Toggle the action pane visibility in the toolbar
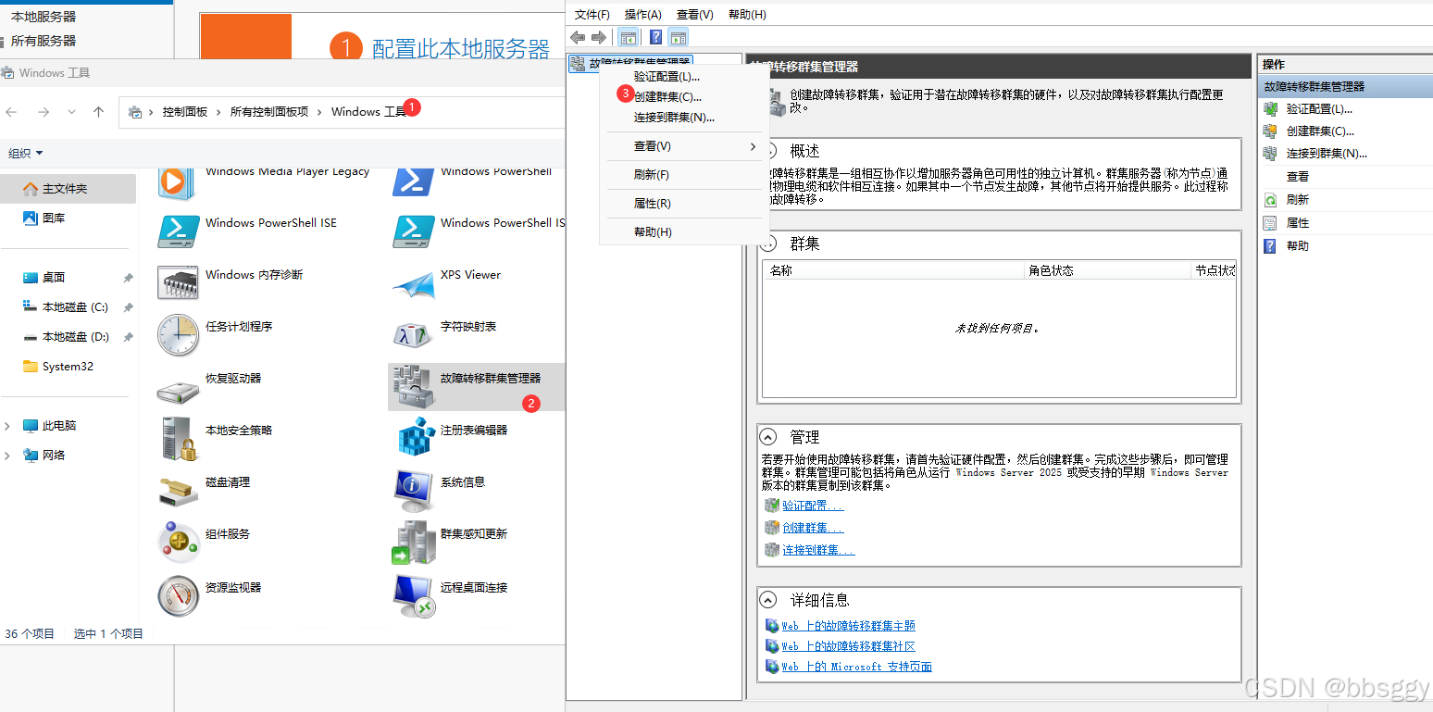This screenshot has width=1433, height=712. [x=680, y=36]
